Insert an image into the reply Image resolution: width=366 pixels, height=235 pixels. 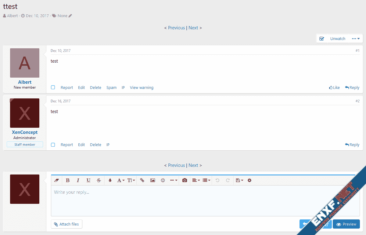pyautogui.click(x=152, y=180)
